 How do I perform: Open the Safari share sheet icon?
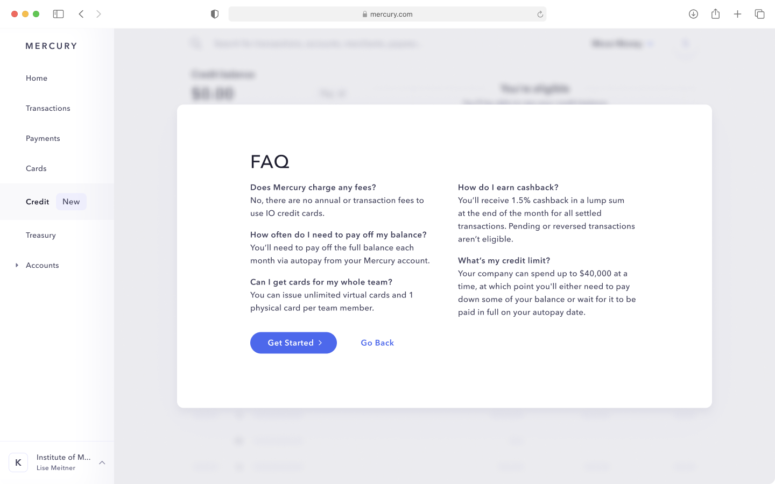coord(716,14)
